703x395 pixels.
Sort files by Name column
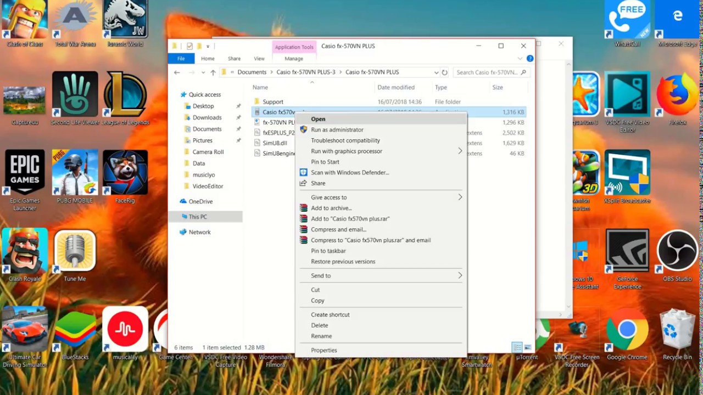click(x=312, y=87)
